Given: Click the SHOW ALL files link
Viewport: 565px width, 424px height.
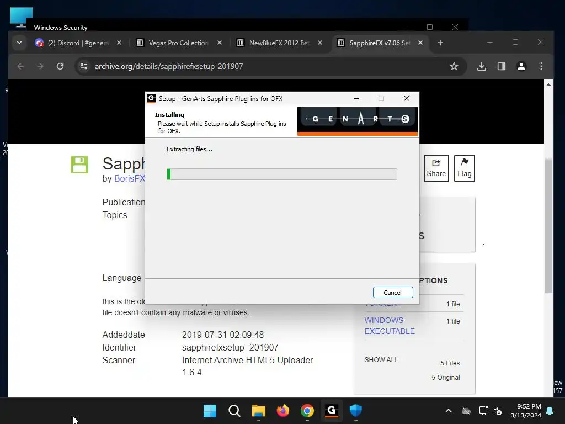Looking at the screenshot, I should (381, 360).
